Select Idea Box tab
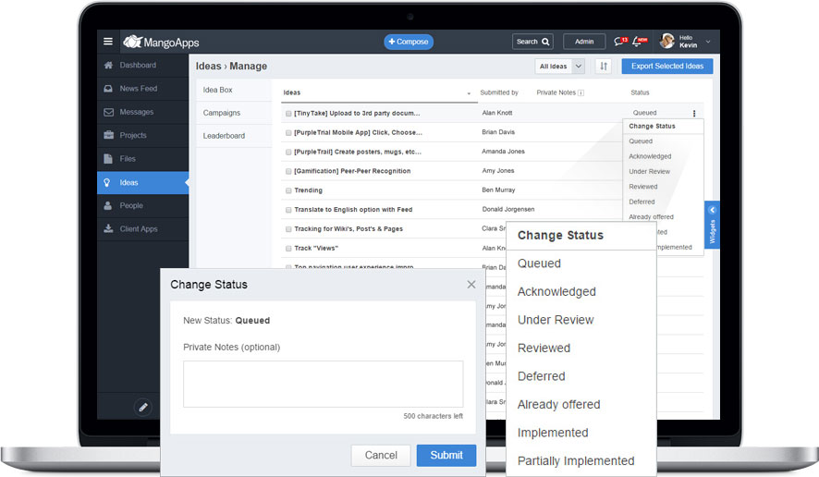Screen dimensions: 819x477 pos(234,90)
